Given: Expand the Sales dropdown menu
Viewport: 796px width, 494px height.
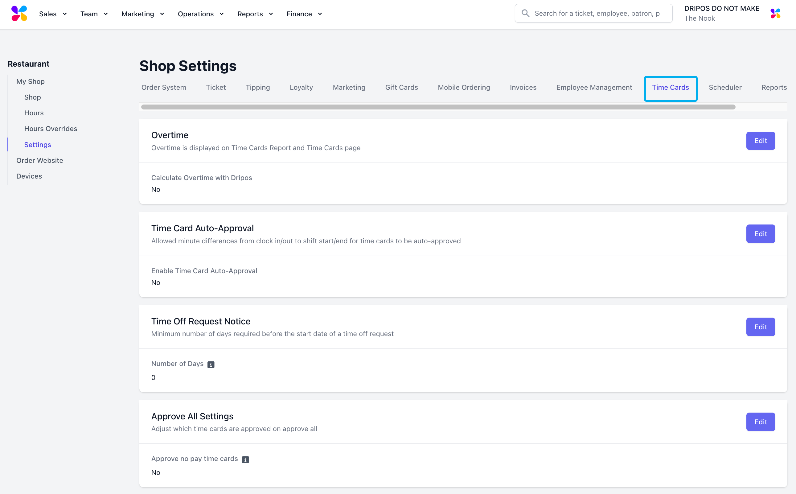Looking at the screenshot, I should coord(53,14).
